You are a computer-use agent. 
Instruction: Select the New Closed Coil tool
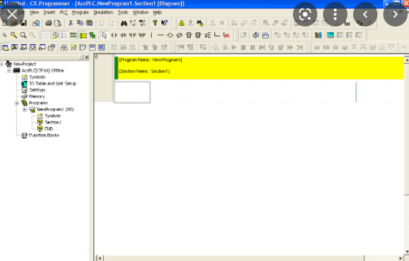180,35
